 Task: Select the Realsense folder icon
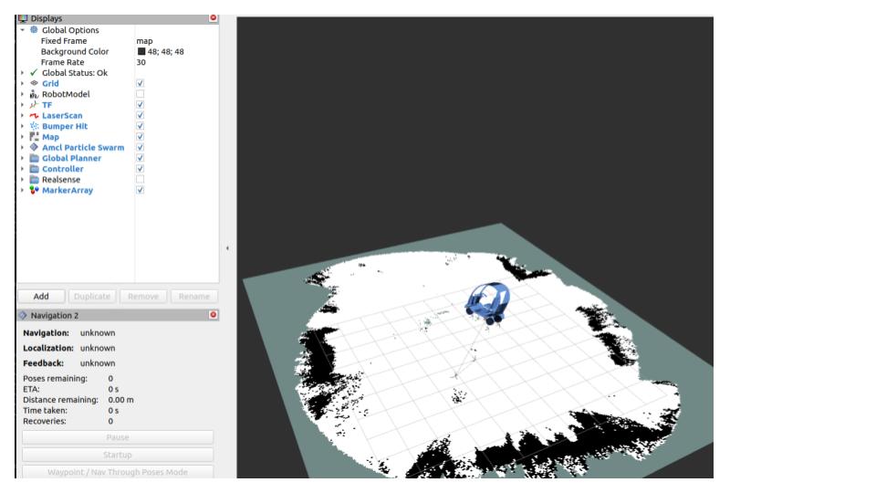click(x=34, y=180)
